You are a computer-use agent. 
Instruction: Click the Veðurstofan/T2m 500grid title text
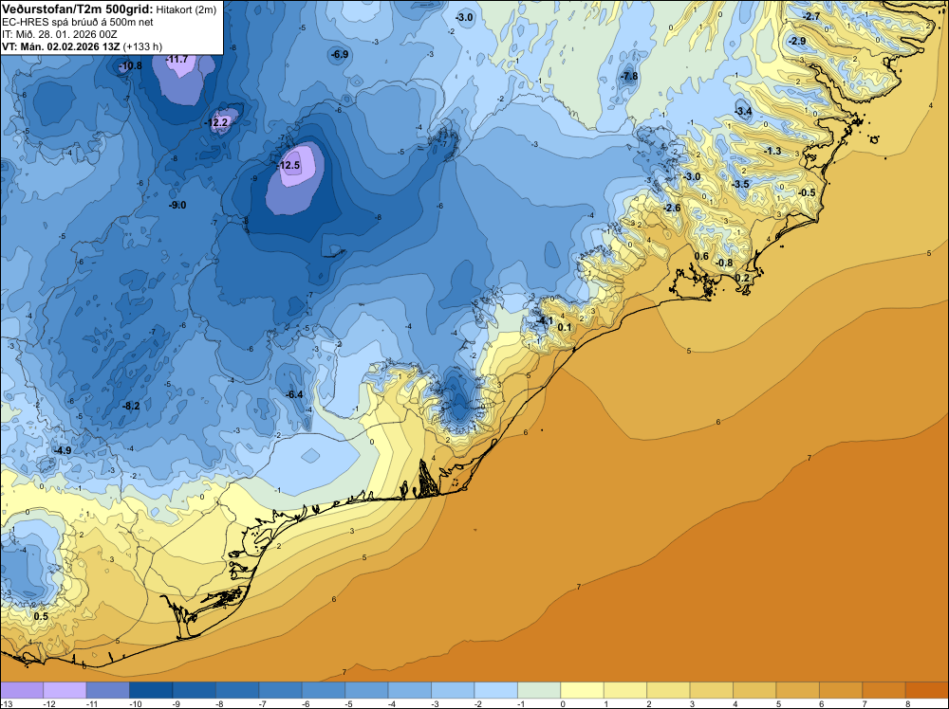[x=78, y=9]
